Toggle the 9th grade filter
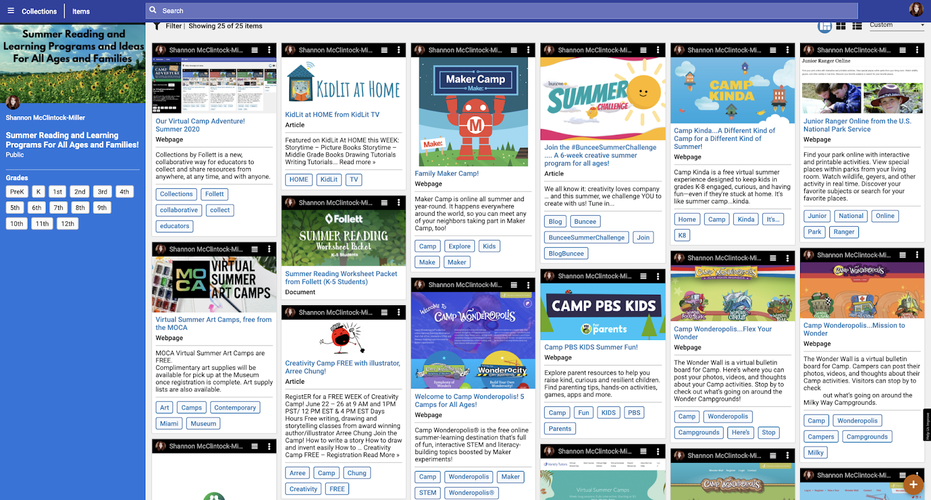The height and width of the screenshot is (500, 931). click(x=102, y=208)
